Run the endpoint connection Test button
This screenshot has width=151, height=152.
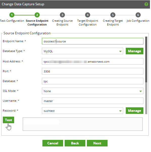click(x=8, y=120)
